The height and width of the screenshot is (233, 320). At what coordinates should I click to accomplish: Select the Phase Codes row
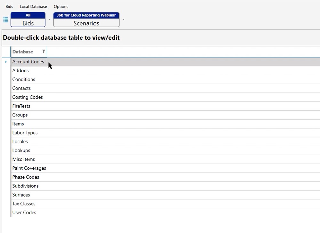click(x=26, y=177)
